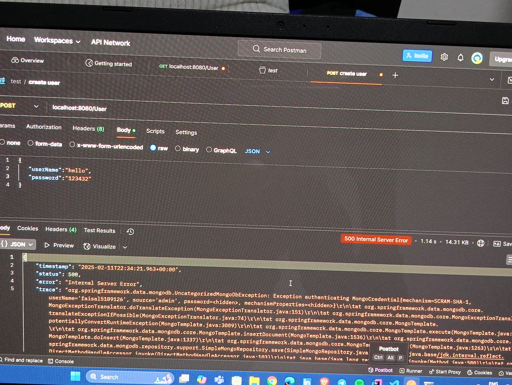The image size is (512, 385).
Task: Switch to the Scripts tab
Action: pyautogui.click(x=155, y=131)
